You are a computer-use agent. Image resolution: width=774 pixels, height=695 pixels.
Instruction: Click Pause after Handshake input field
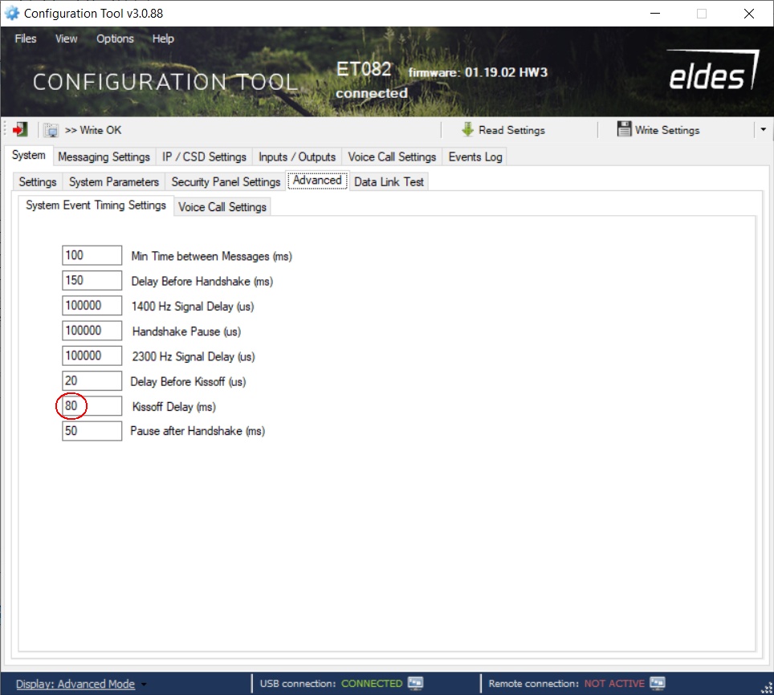92,431
